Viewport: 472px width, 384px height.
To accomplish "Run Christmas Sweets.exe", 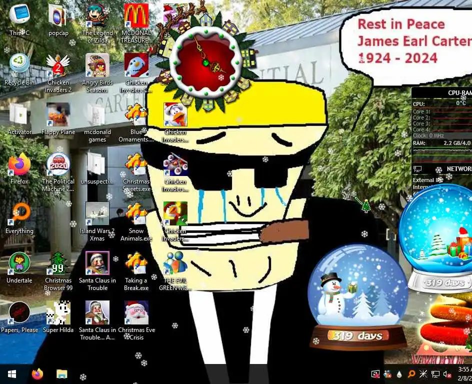I will coord(136,172).
